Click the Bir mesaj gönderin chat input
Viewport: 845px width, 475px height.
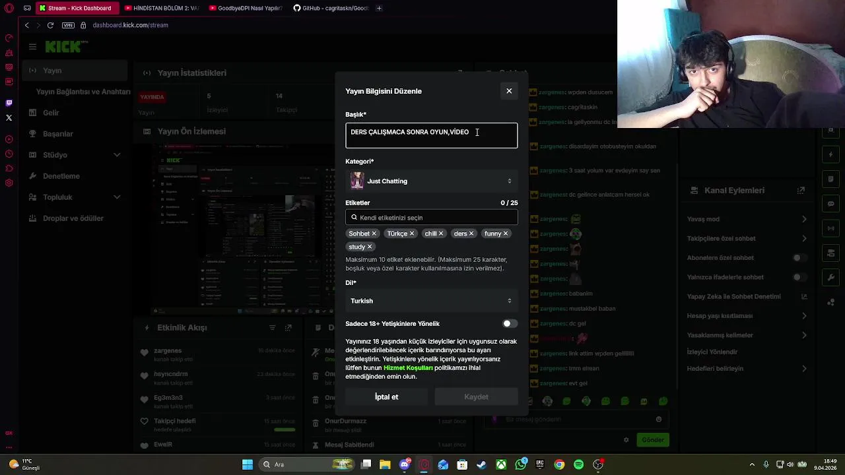[578, 419]
